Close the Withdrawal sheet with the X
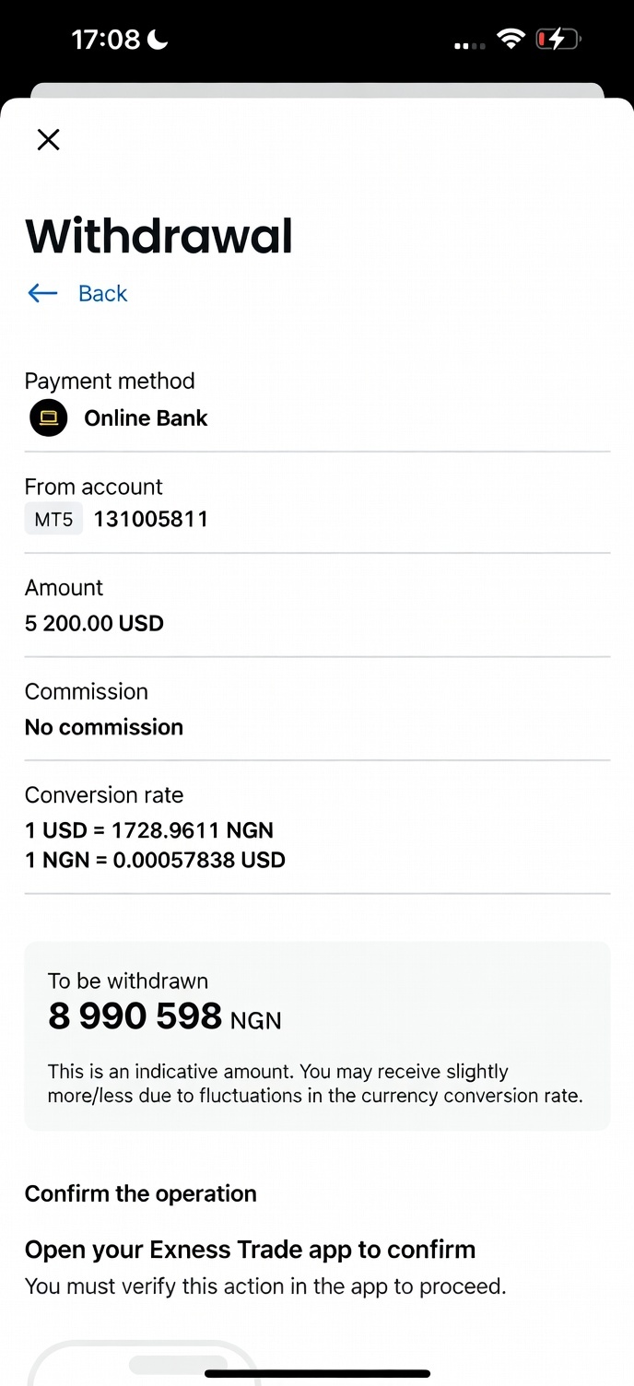This screenshot has height=1386, width=634. pos(48,139)
